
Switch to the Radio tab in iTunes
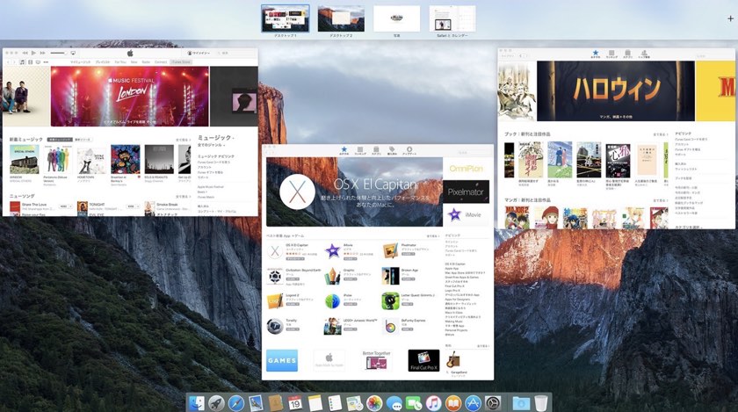[146, 62]
